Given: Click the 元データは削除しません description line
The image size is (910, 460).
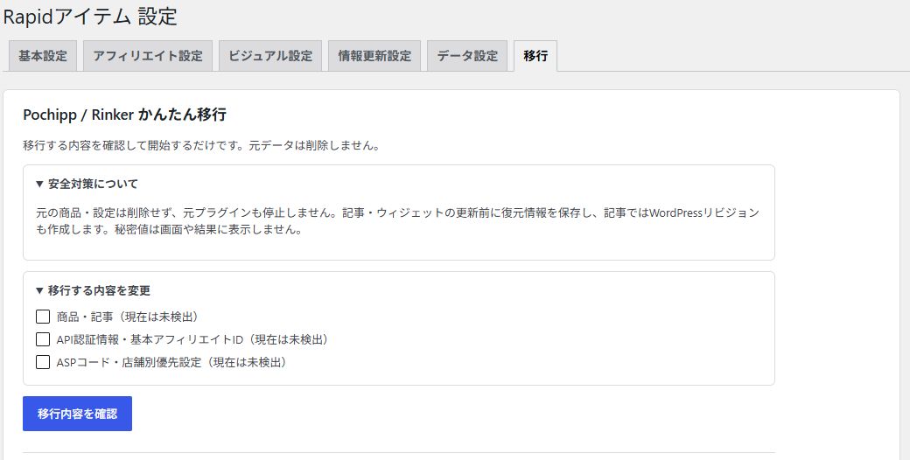Looking at the screenshot, I should click(x=201, y=145).
